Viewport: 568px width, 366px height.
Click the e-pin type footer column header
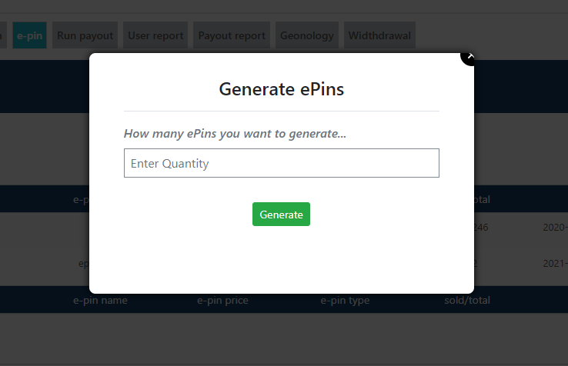345,300
